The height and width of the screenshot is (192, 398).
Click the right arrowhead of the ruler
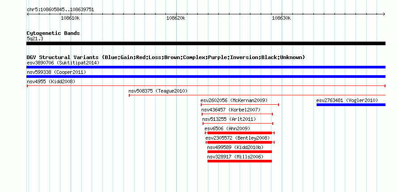coord(384,14)
